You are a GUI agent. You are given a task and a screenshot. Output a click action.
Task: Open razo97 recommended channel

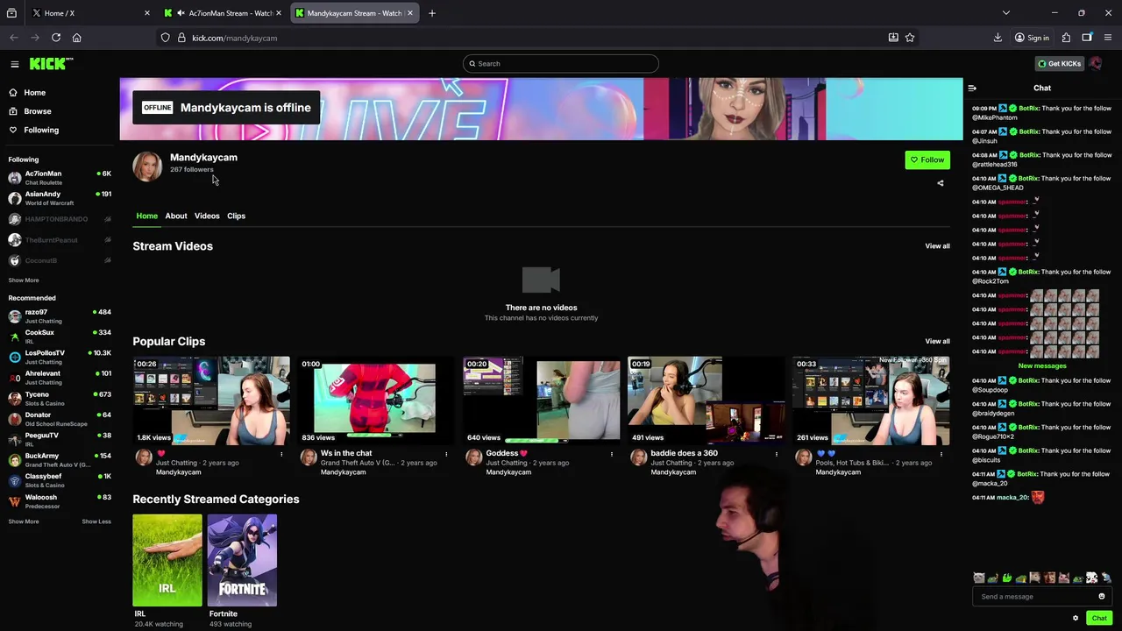(x=60, y=315)
